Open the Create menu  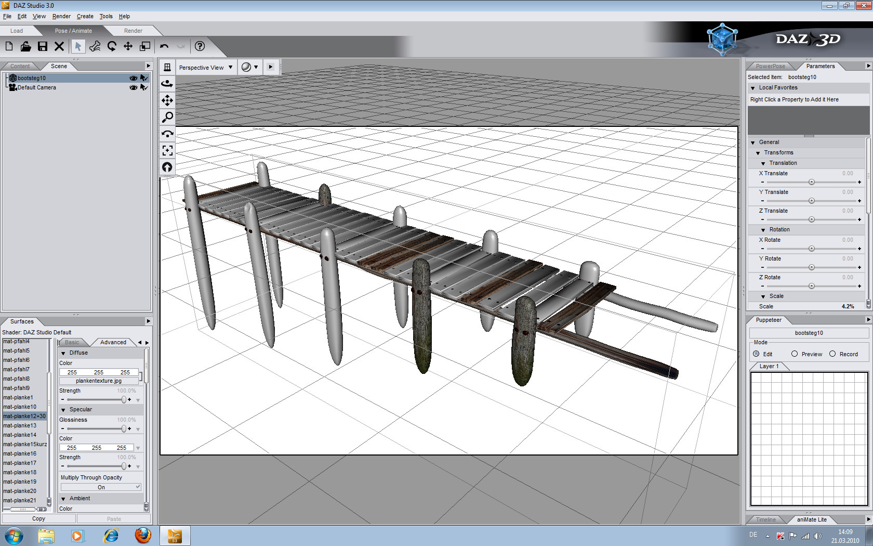tap(85, 16)
